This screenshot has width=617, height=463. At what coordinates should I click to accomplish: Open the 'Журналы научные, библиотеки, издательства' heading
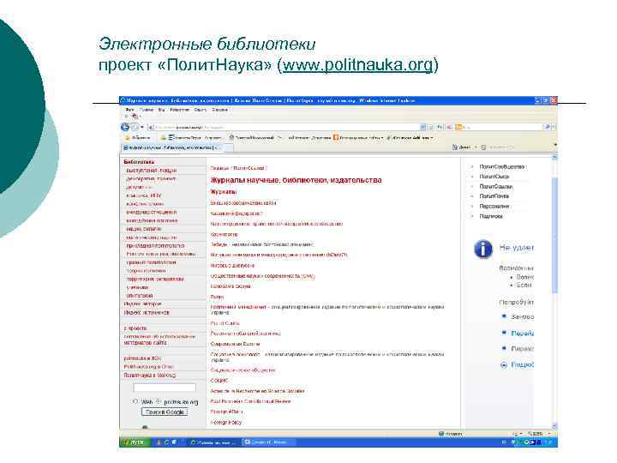click(296, 180)
